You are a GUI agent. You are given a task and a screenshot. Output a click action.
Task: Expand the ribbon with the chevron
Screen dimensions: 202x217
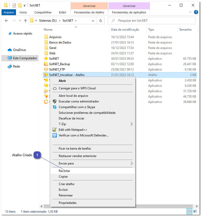[190, 12]
